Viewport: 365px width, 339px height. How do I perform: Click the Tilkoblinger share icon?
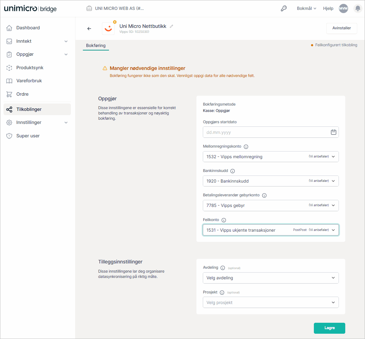9,109
